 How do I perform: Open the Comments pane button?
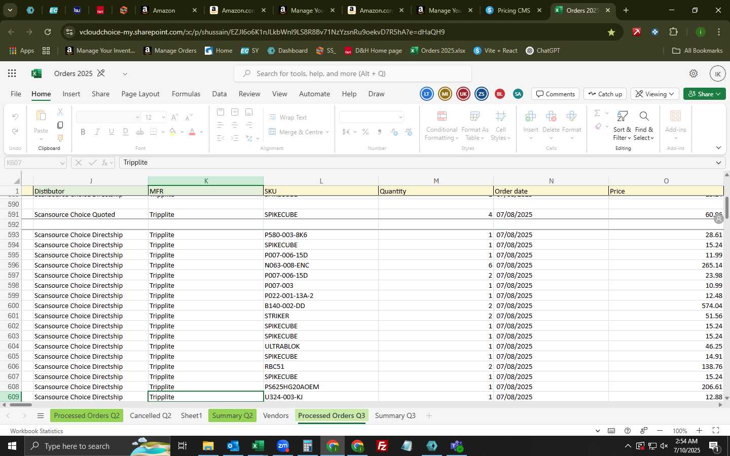[x=556, y=94]
